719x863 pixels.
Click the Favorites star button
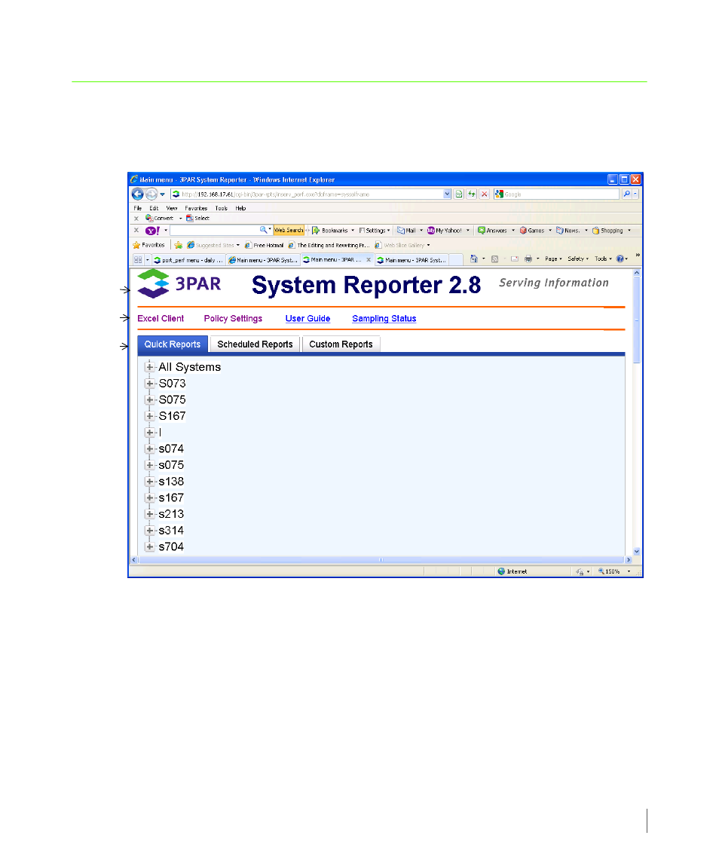tap(148, 245)
